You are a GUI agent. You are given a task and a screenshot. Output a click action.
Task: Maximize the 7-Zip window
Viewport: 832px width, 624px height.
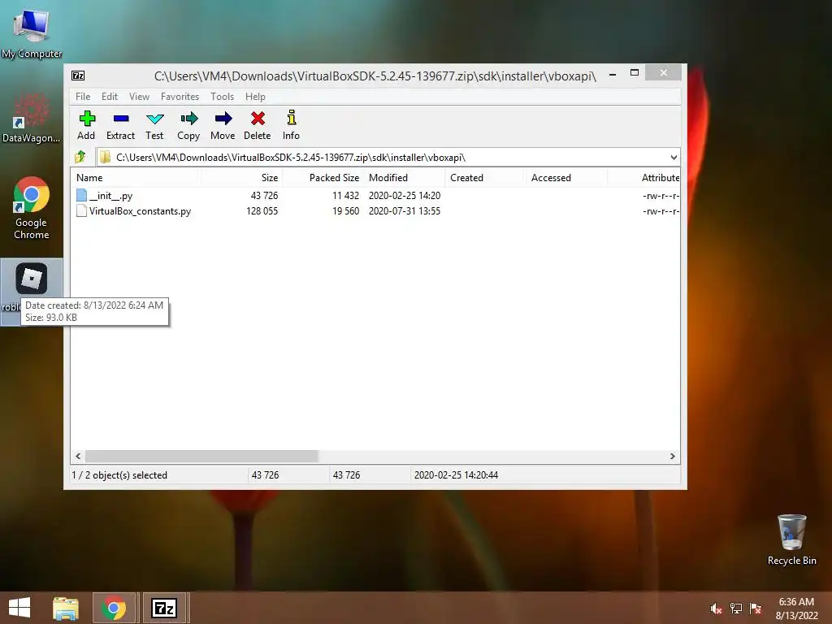pos(634,73)
